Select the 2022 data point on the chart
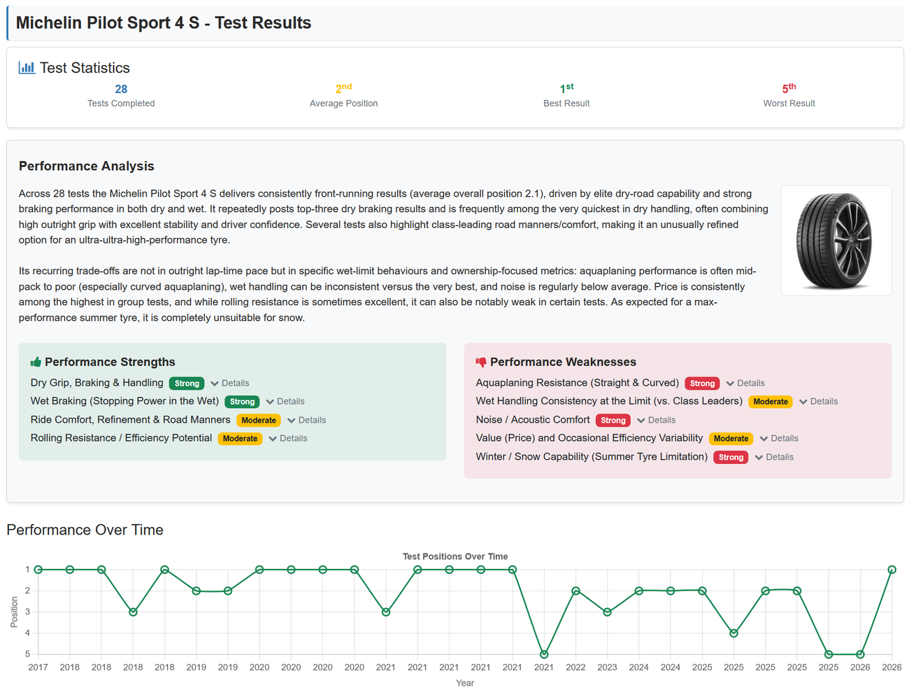Image resolution: width=909 pixels, height=692 pixels. coord(575,591)
